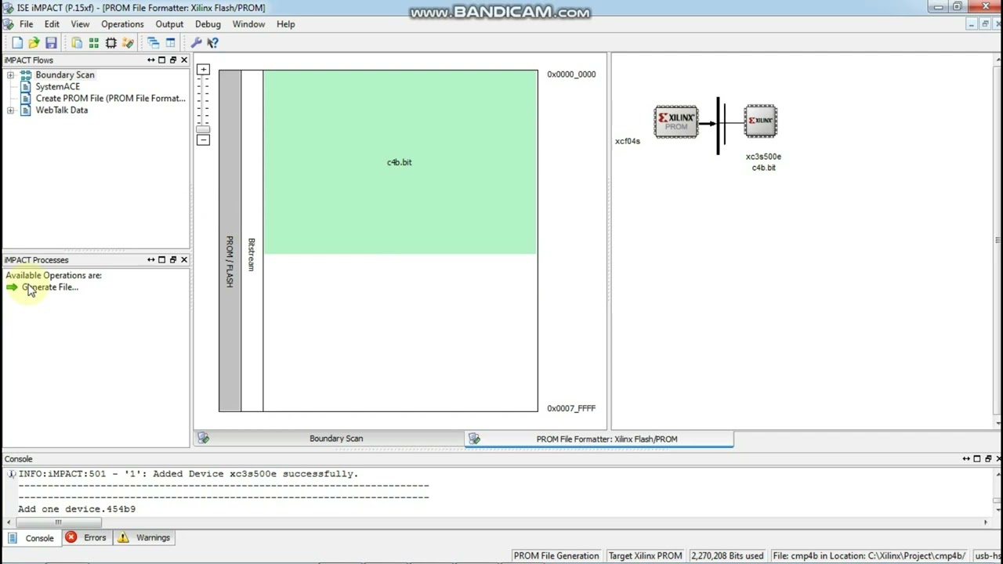Click the device view vertical scrollbar

coord(998,240)
